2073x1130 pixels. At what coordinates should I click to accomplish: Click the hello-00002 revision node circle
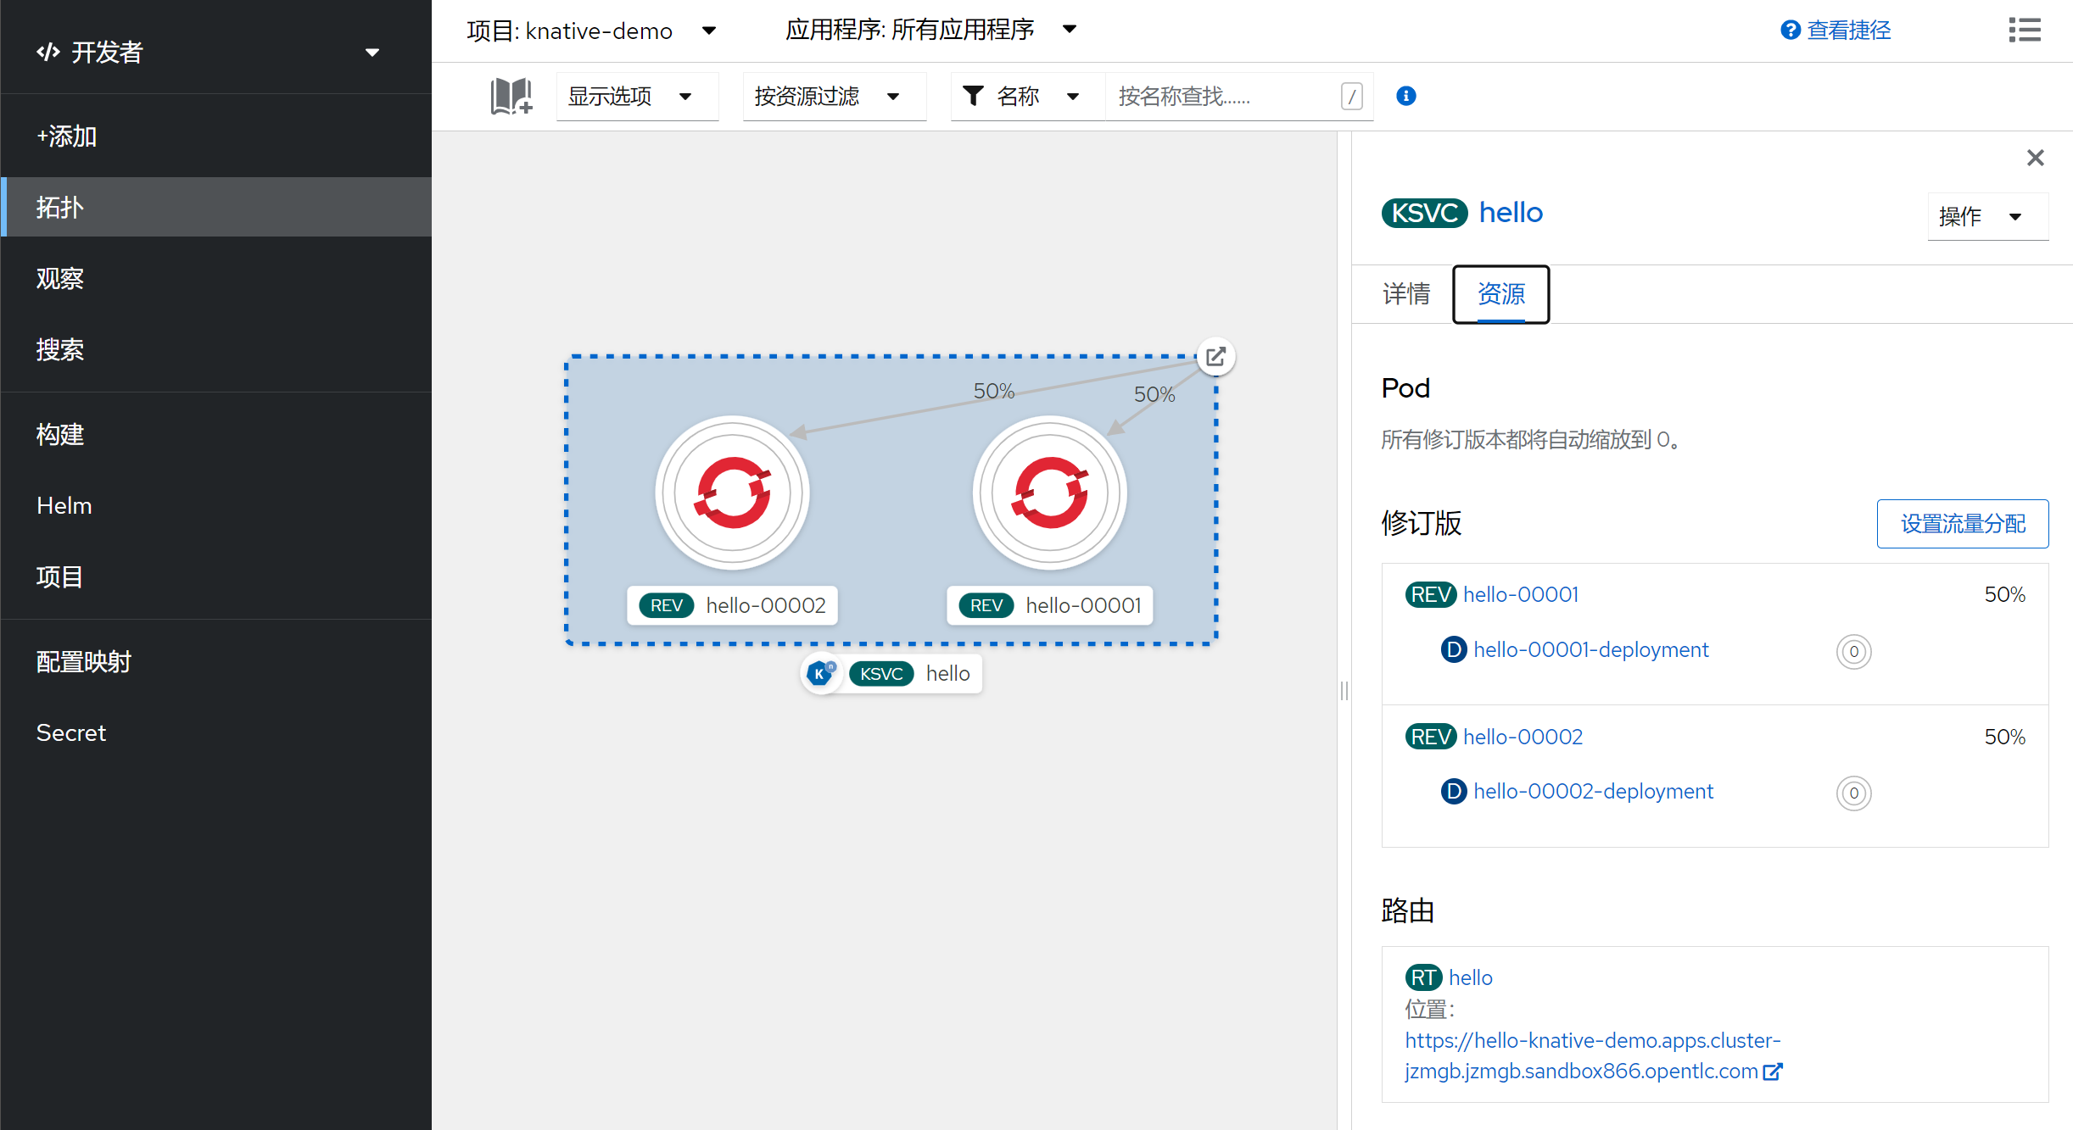tap(733, 493)
